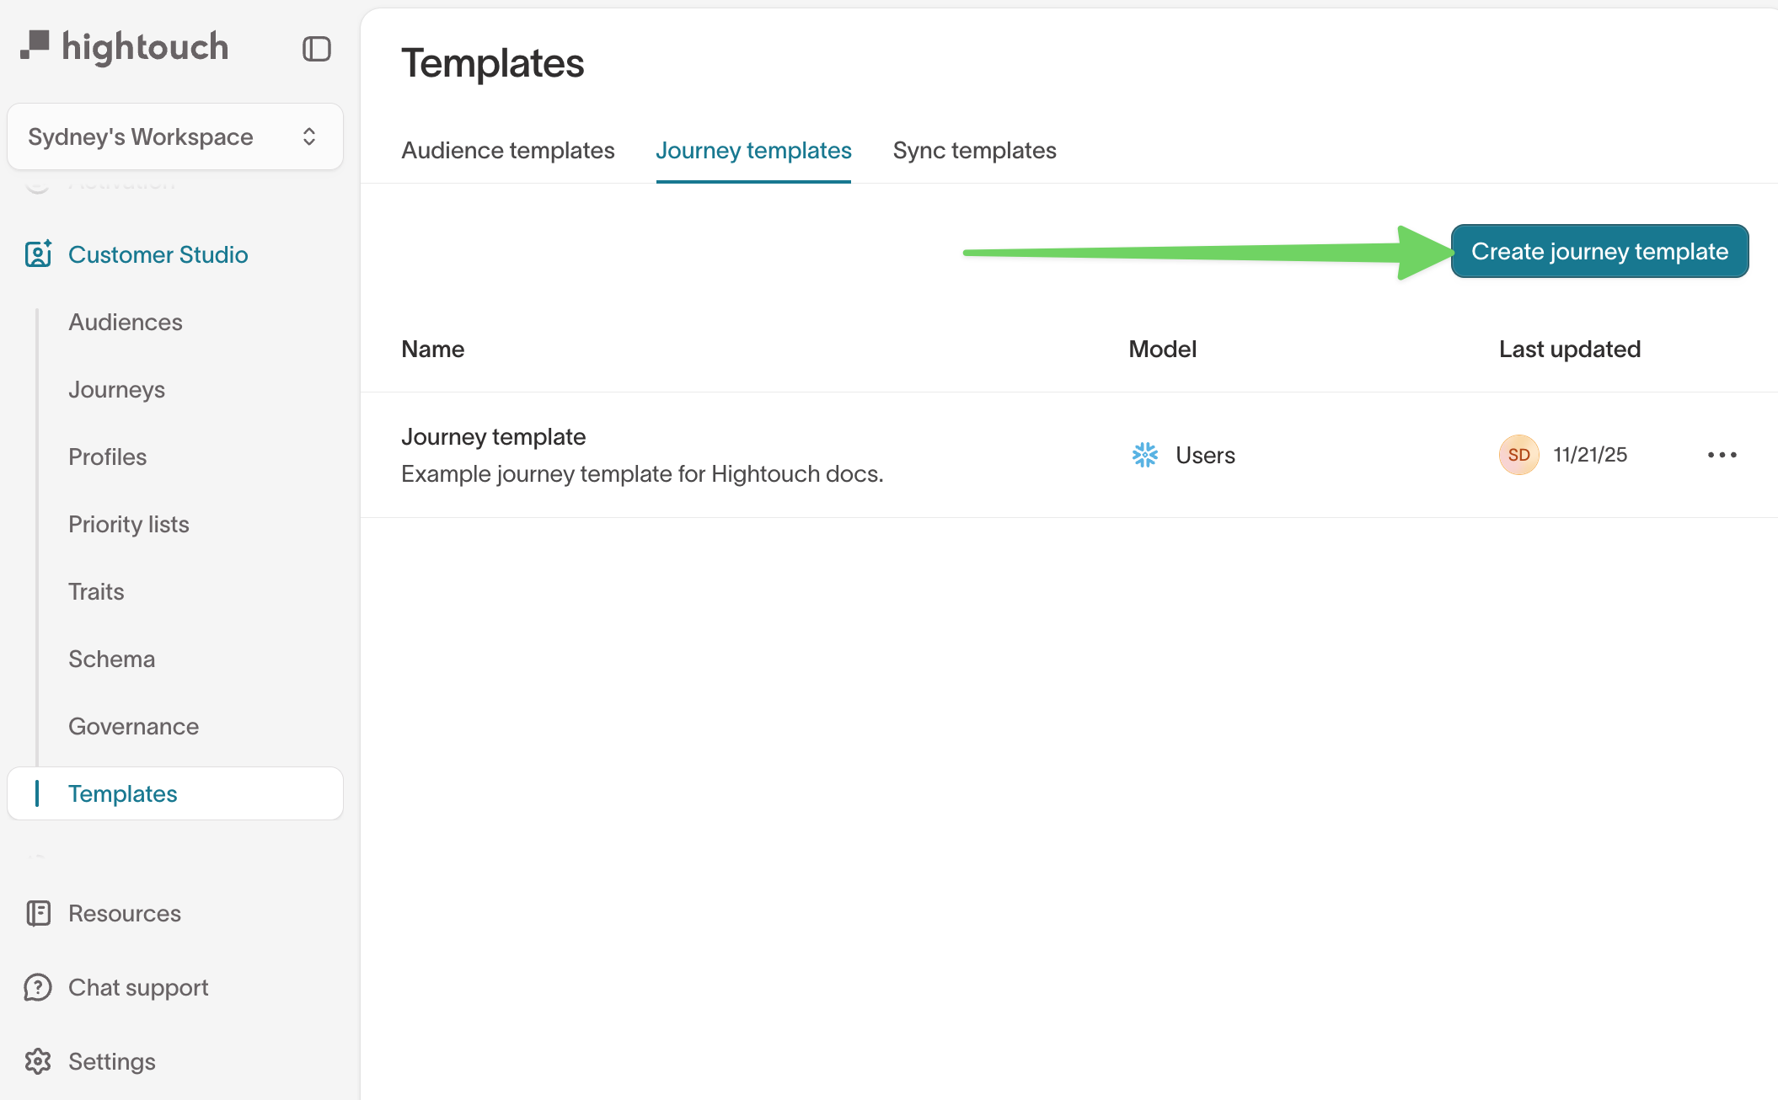Screen dimensions: 1778x1100
Task: Go to Audiences in sidebar
Action: [126, 322]
